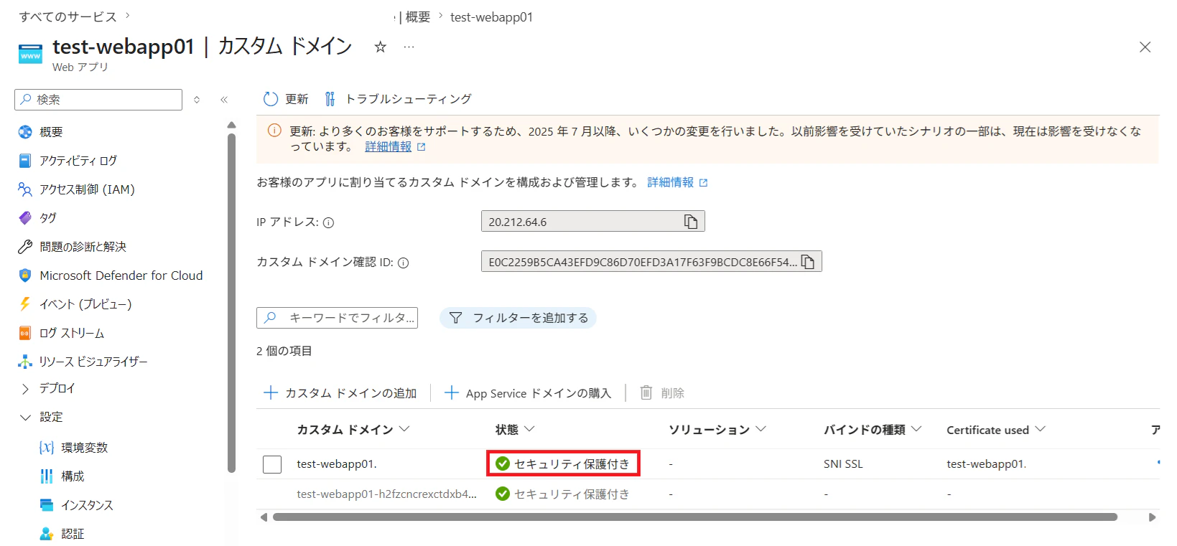
Task: Click すべてのサービス breadcrumb
Action: click(x=68, y=17)
